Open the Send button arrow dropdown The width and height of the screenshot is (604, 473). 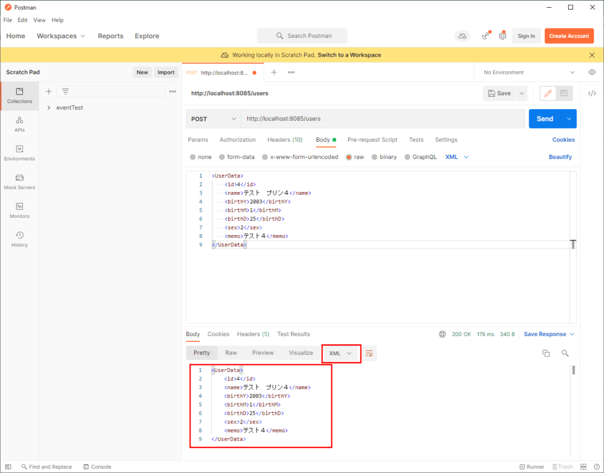pyautogui.click(x=569, y=119)
